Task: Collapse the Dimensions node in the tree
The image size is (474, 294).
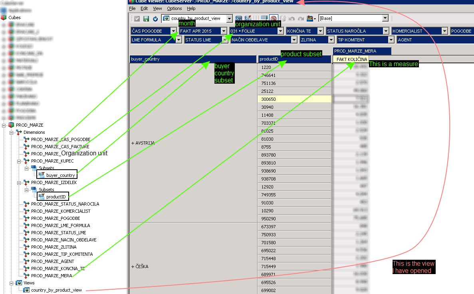Action: [x=12, y=132]
